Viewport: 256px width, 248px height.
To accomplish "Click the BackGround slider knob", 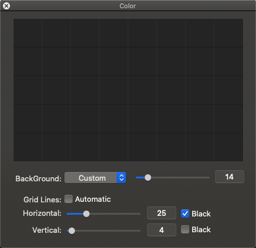I will [148, 178].
